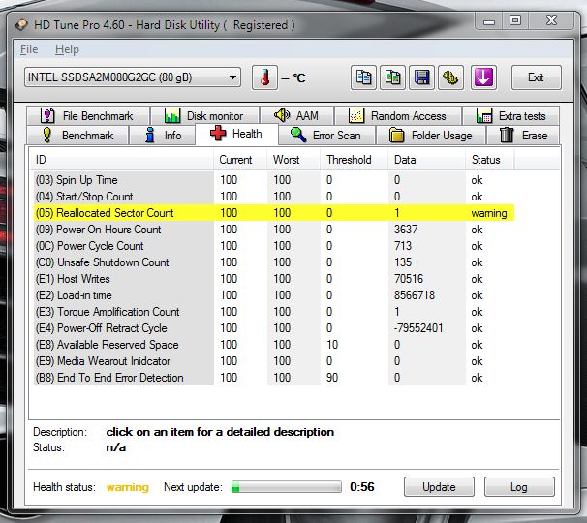Click the floppy disk save icon
Screen dimensions: 587x523
point(421,77)
